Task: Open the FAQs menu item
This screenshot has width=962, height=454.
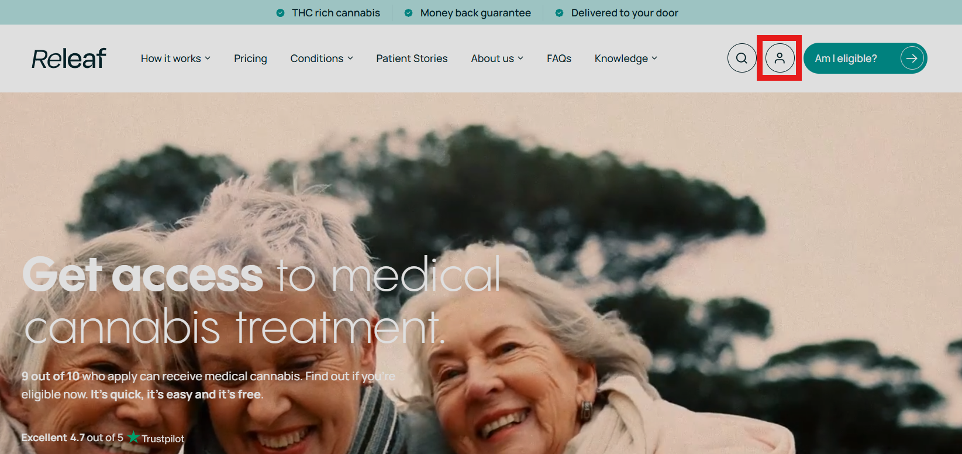Action: [559, 59]
